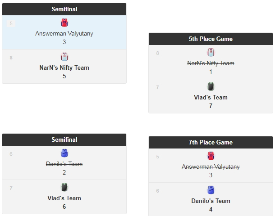Open Danilo's Team name in 7th Place Game
This screenshot has height=216, width=275.
(211, 201)
